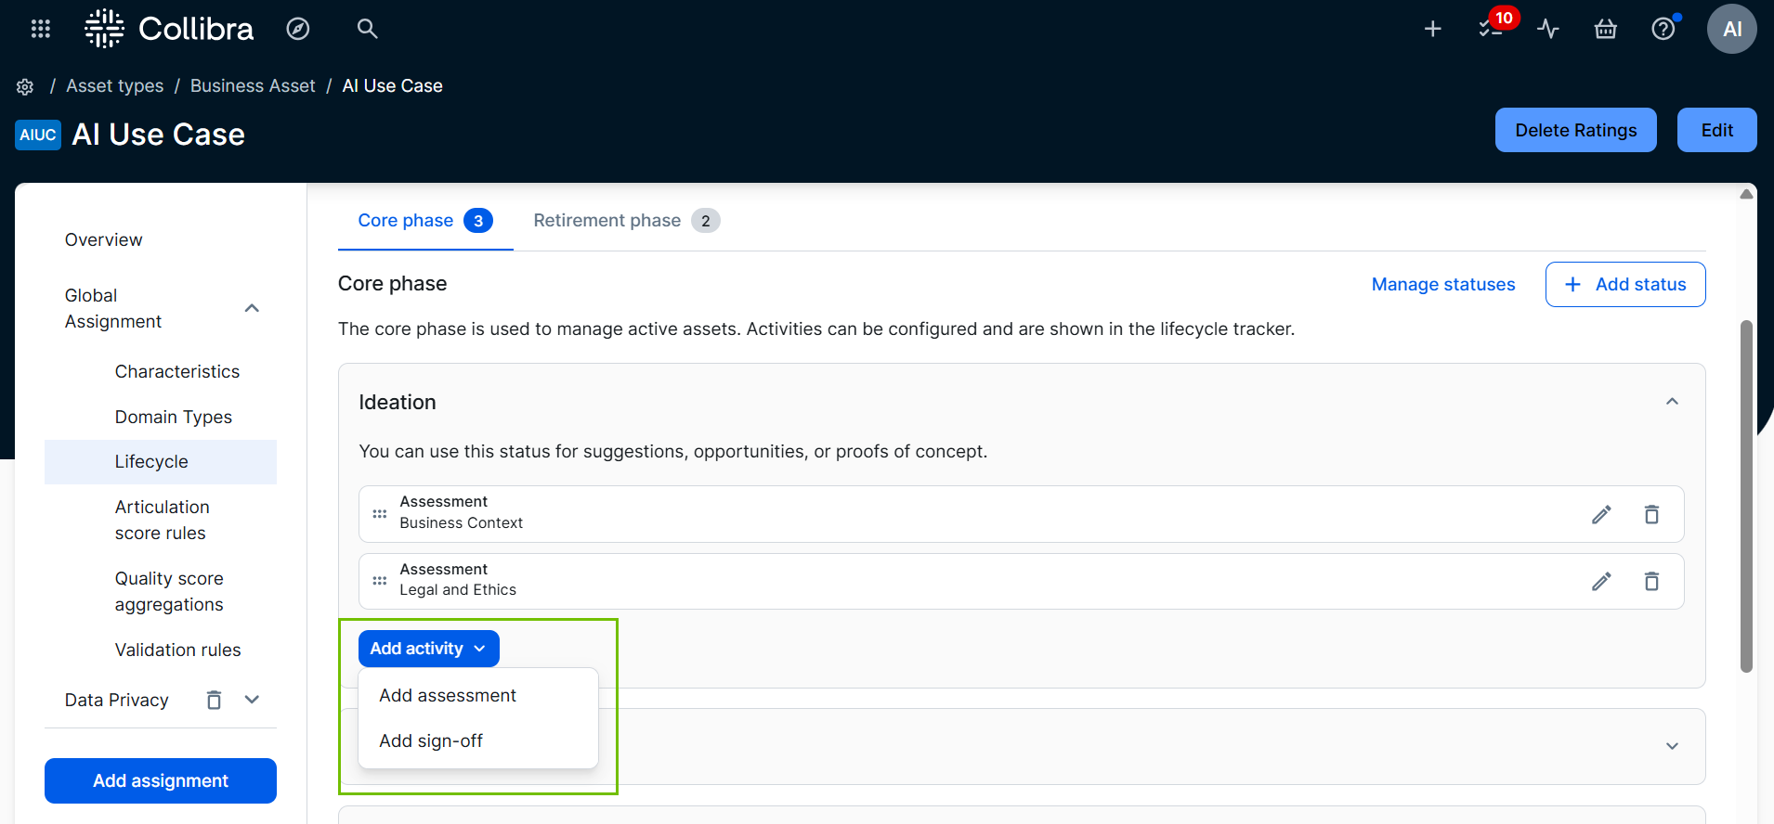Open the activity pulse icon

tap(1547, 29)
